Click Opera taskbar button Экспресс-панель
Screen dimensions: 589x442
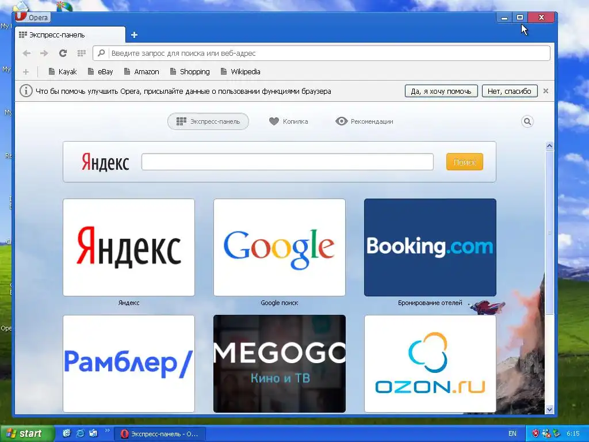[160, 434]
